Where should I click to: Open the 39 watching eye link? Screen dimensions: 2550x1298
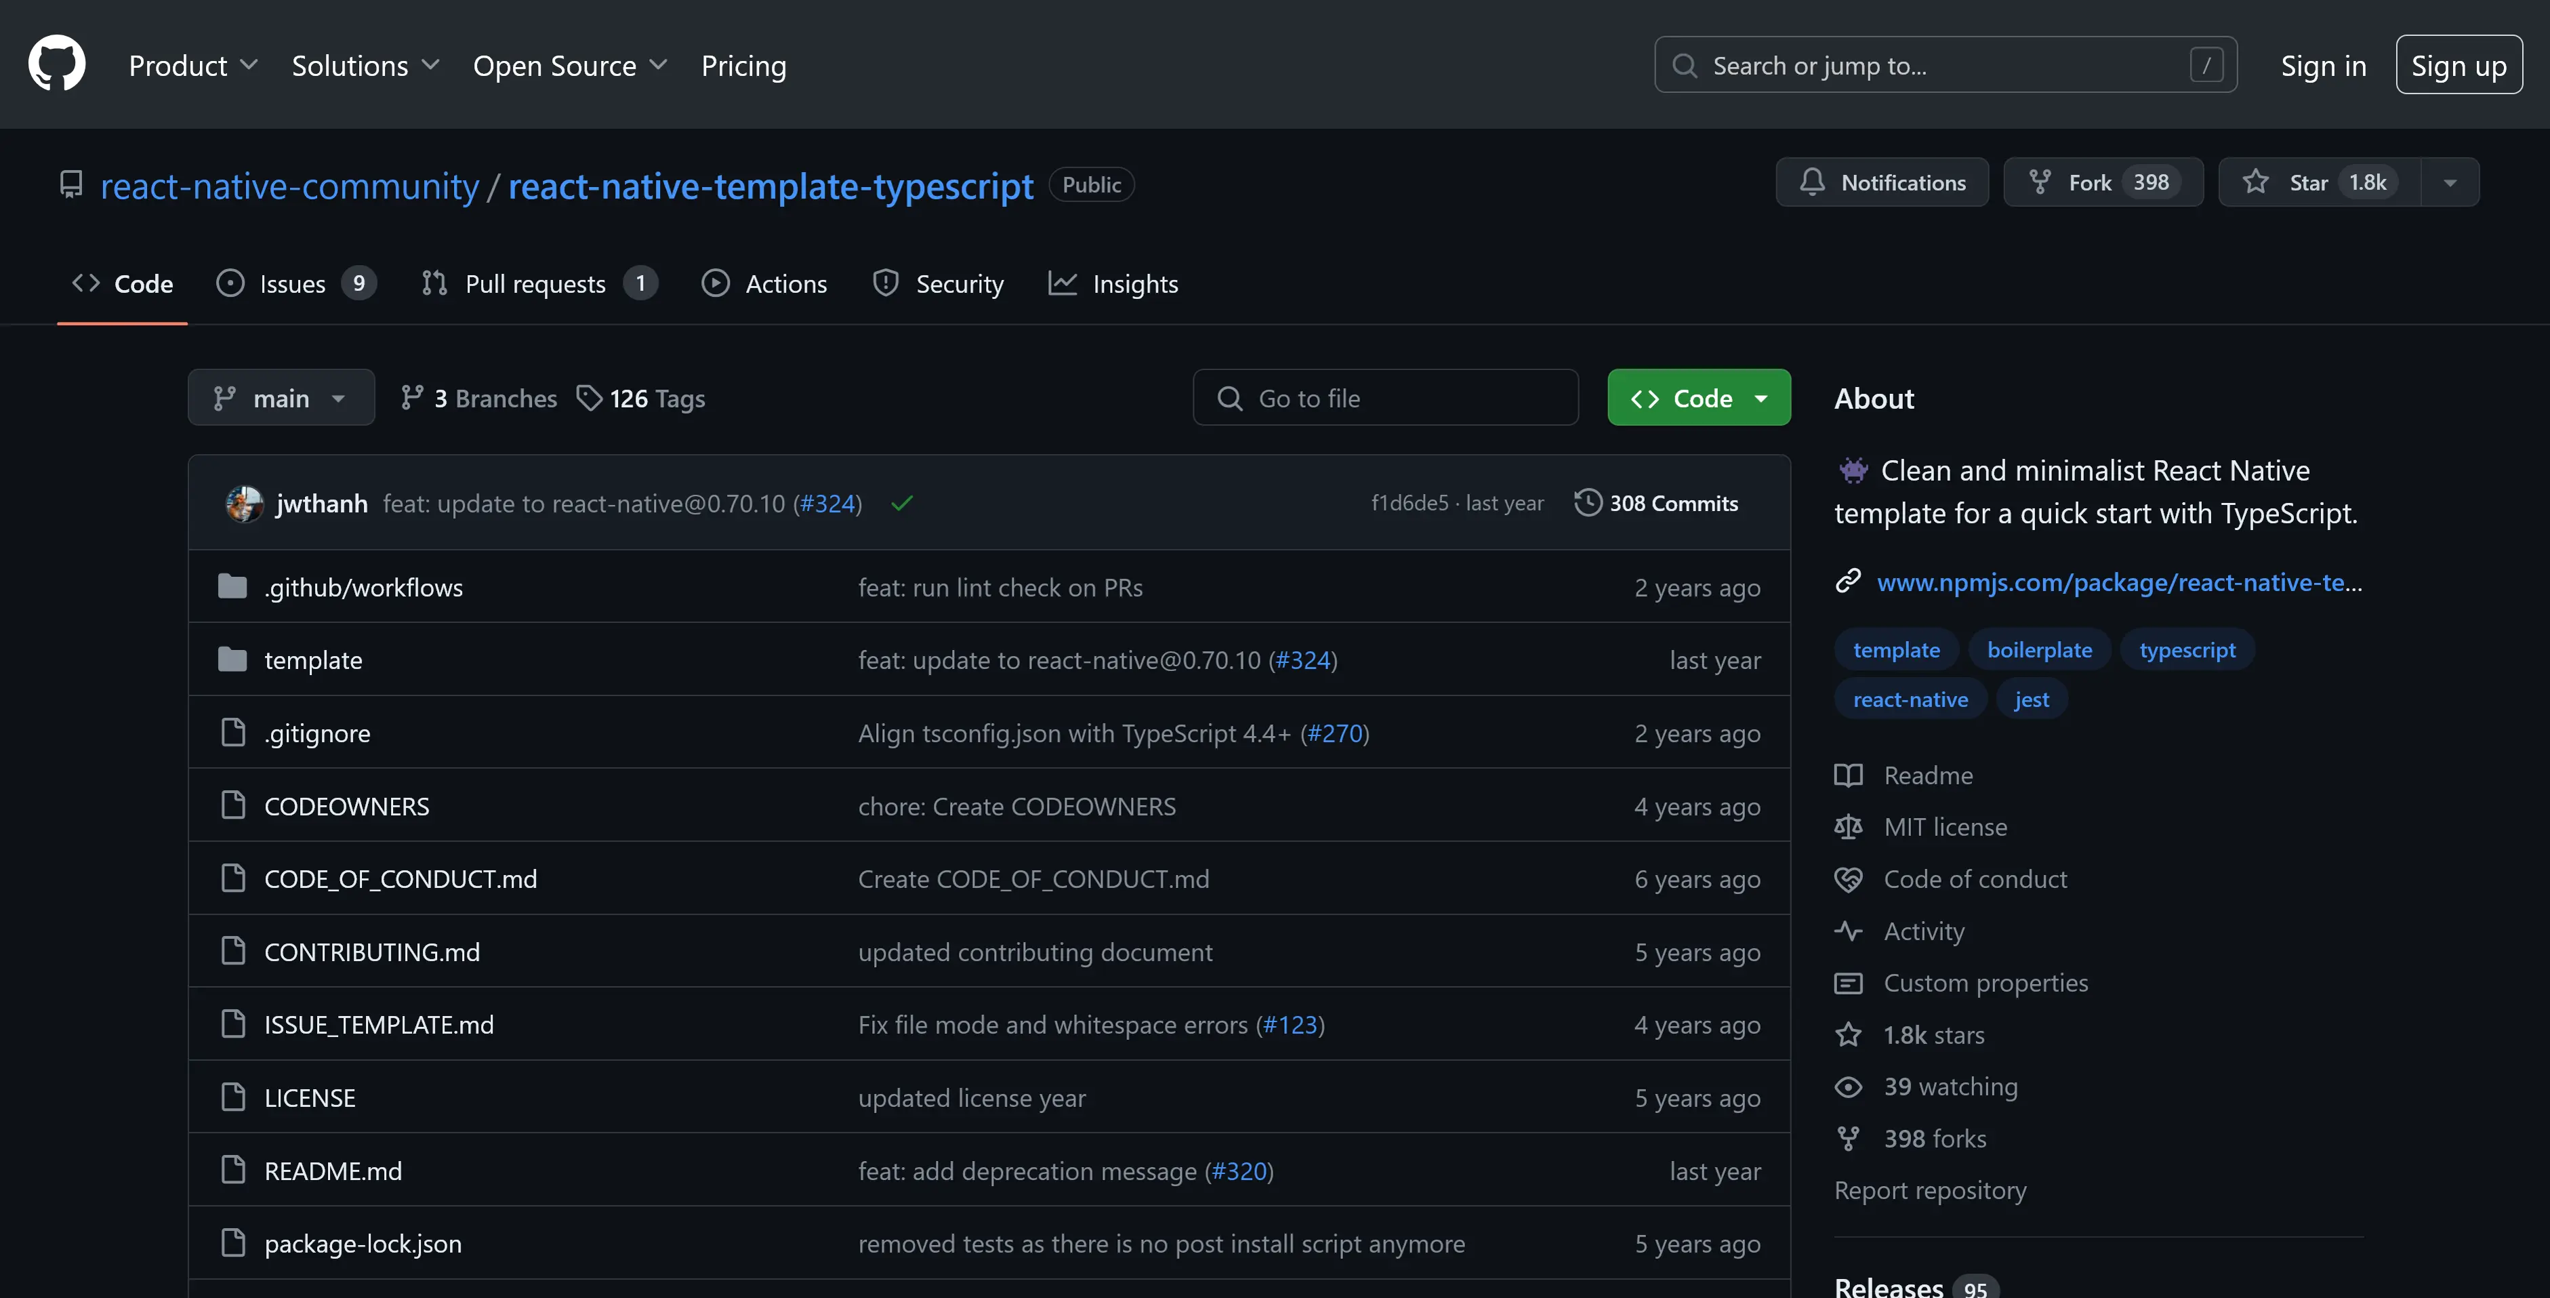point(1949,1086)
